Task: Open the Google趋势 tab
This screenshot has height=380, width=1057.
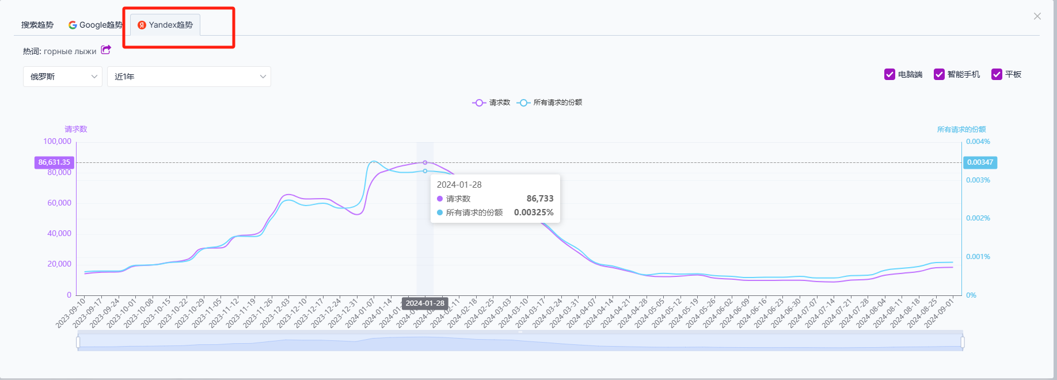Action: [x=96, y=25]
